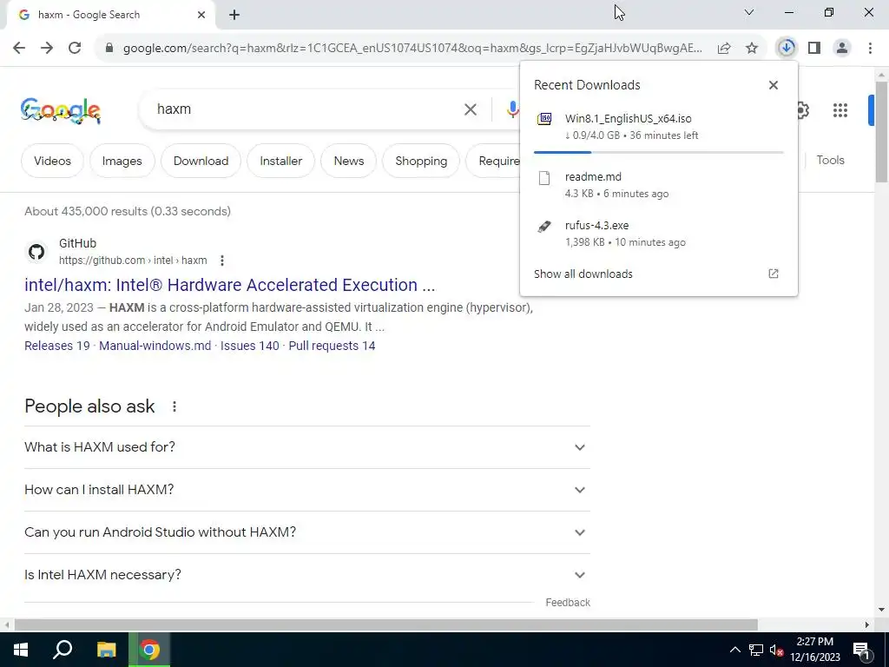Show hidden system tray icons
Screen dimensions: 889x667
click(x=734, y=650)
